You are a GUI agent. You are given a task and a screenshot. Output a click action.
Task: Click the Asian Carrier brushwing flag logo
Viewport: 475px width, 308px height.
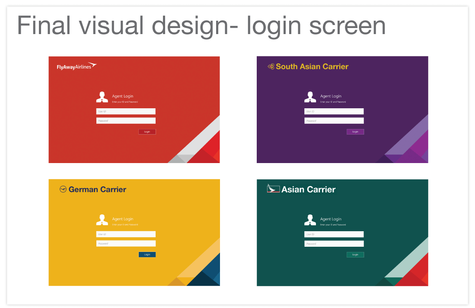(273, 189)
